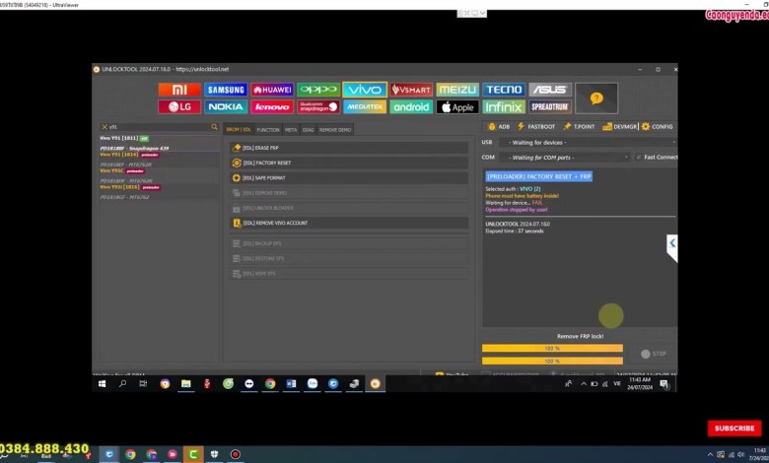The image size is (769, 463).
Task: Click the STOP button
Action: coord(654,354)
